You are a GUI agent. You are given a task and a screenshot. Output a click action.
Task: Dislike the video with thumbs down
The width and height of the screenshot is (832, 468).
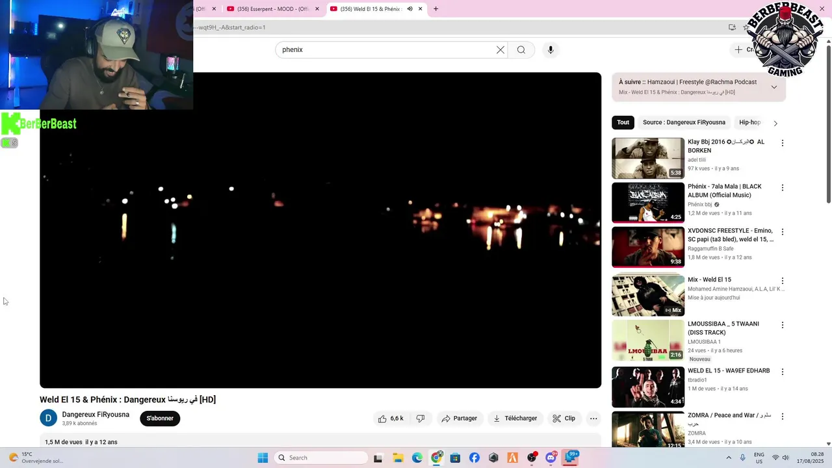(421, 419)
